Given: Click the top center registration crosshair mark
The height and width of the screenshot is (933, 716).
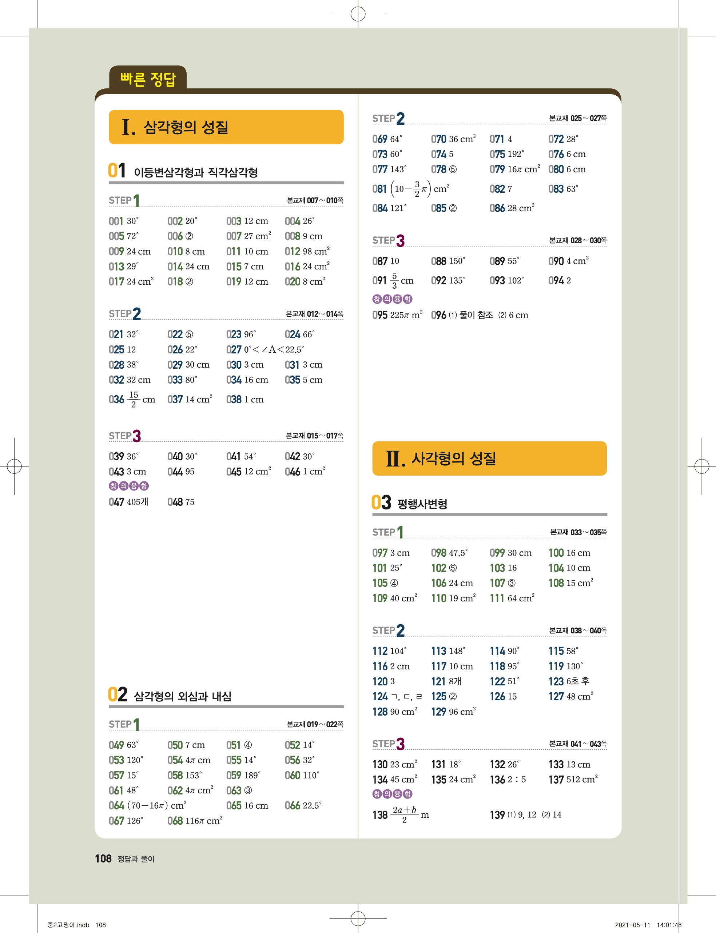Looking at the screenshot, I should pos(358,14).
